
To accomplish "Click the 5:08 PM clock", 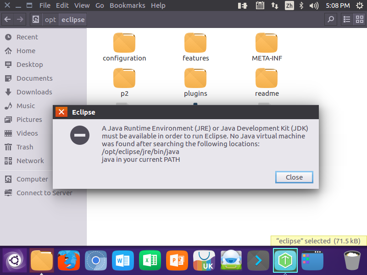I will (x=338, y=5).
